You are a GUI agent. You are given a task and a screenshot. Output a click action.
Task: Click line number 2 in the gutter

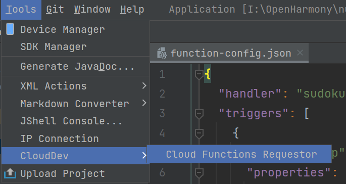[162, 94]
